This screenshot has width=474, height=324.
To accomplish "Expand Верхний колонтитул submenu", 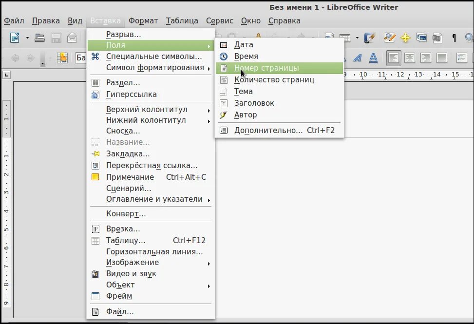I will tap(151, 110).
